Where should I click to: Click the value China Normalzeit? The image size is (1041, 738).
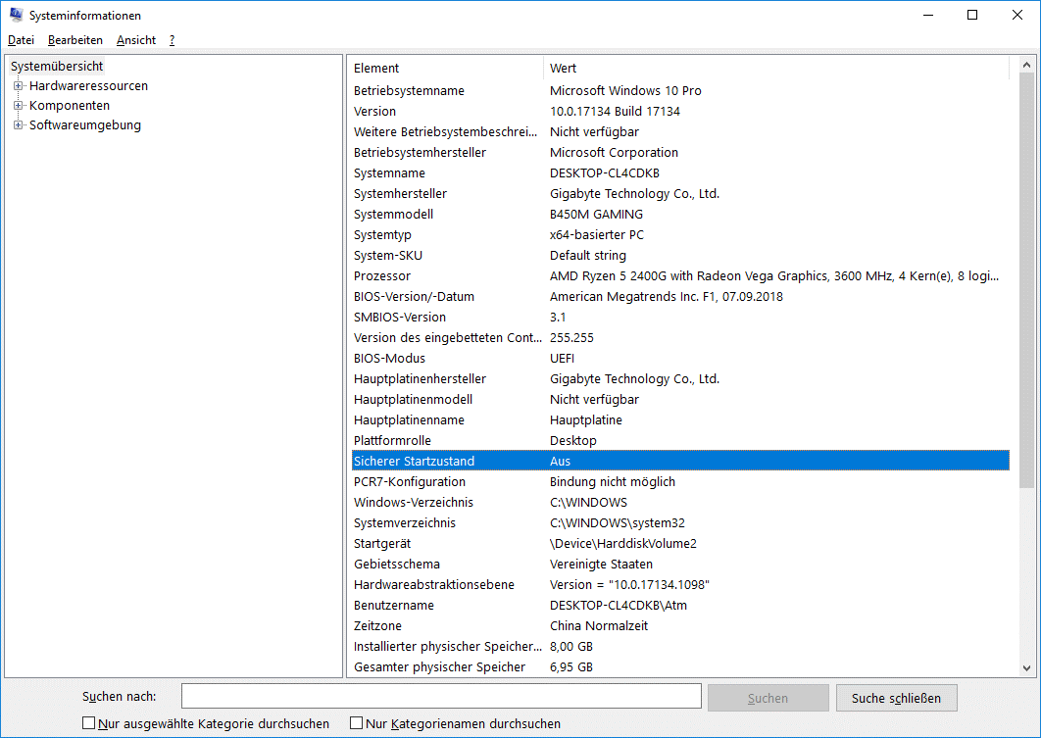[x=599, y=626]
